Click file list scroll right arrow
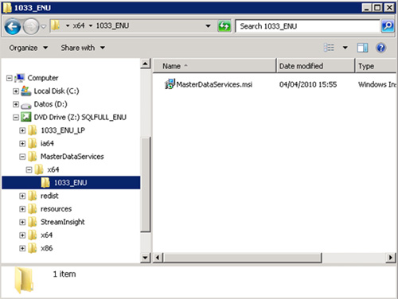The image size is (398, 299). click(x=391, y=258)
